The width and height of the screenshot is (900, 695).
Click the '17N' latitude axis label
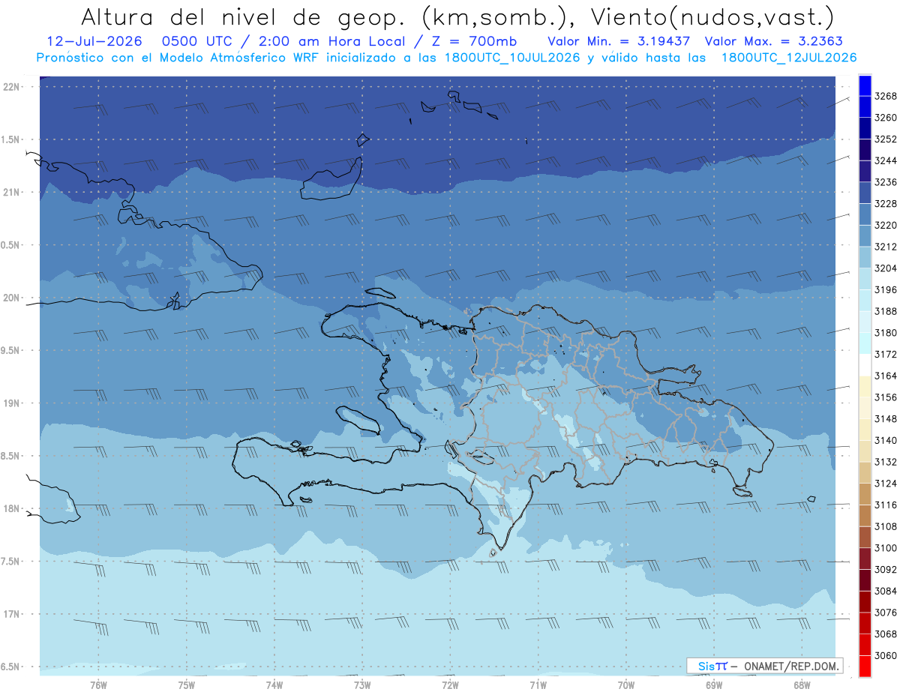point(12,614)
